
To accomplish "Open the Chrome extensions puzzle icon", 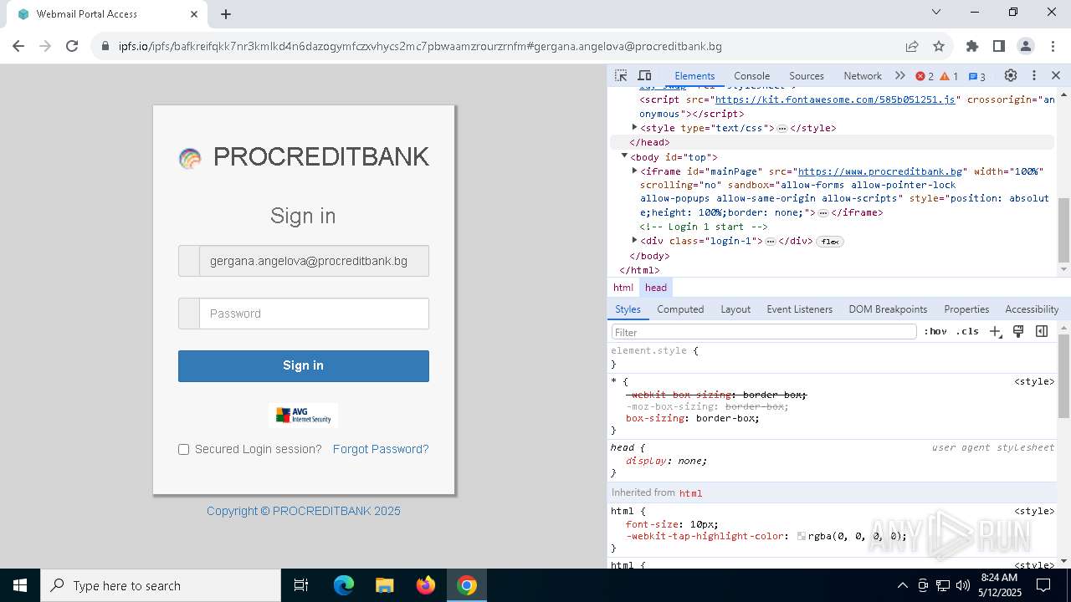I will pyautogui.click(x=972, y=47).
